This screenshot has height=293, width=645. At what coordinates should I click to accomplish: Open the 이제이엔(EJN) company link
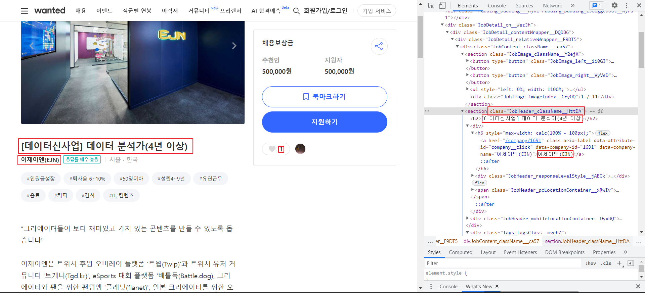click(40, 160)
